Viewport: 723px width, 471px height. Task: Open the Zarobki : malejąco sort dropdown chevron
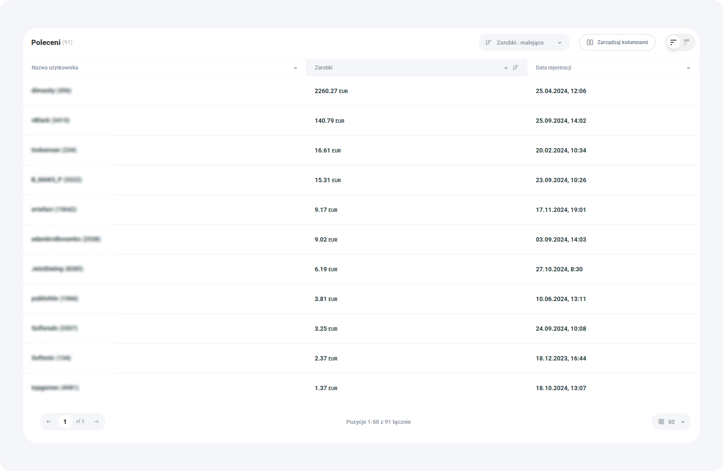click(560, 43)
